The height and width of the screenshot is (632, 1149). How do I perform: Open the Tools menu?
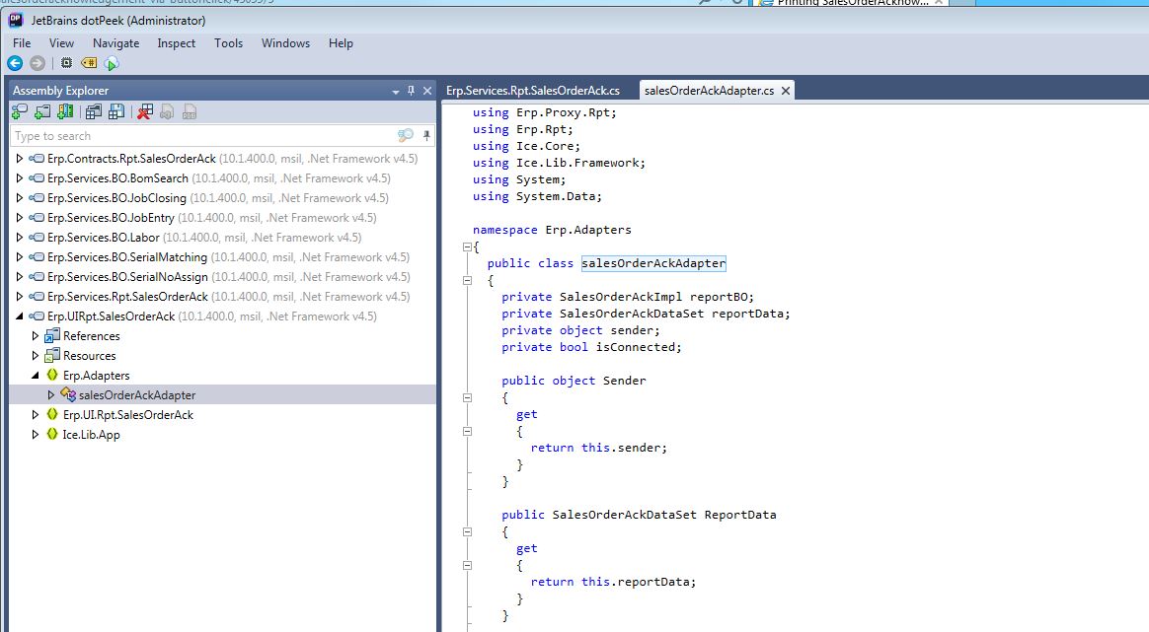pyautogui.click(x=229, y=43)
